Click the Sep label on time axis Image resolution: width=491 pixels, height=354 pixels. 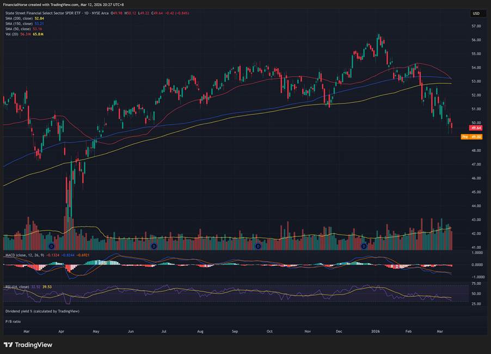(x=235, y=331)
